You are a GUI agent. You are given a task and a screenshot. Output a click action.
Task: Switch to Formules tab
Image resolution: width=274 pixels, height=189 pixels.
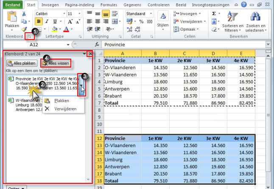(109, 5)
